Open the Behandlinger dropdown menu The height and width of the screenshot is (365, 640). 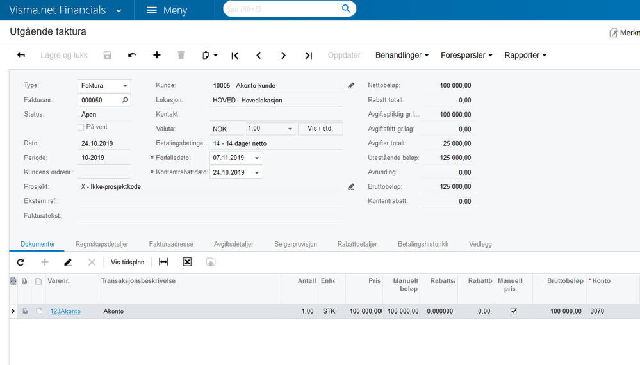coord(402,55)
